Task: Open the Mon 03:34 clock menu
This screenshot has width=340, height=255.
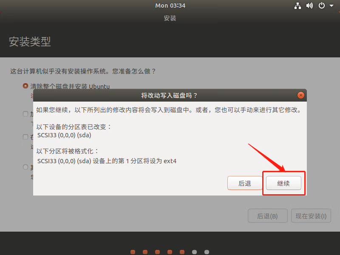Action: [x=170, y=6]
